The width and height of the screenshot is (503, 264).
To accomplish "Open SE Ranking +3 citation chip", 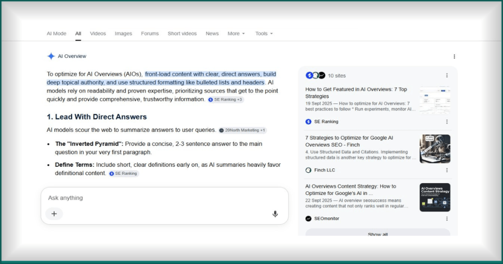I will click(x=225, y=100).
